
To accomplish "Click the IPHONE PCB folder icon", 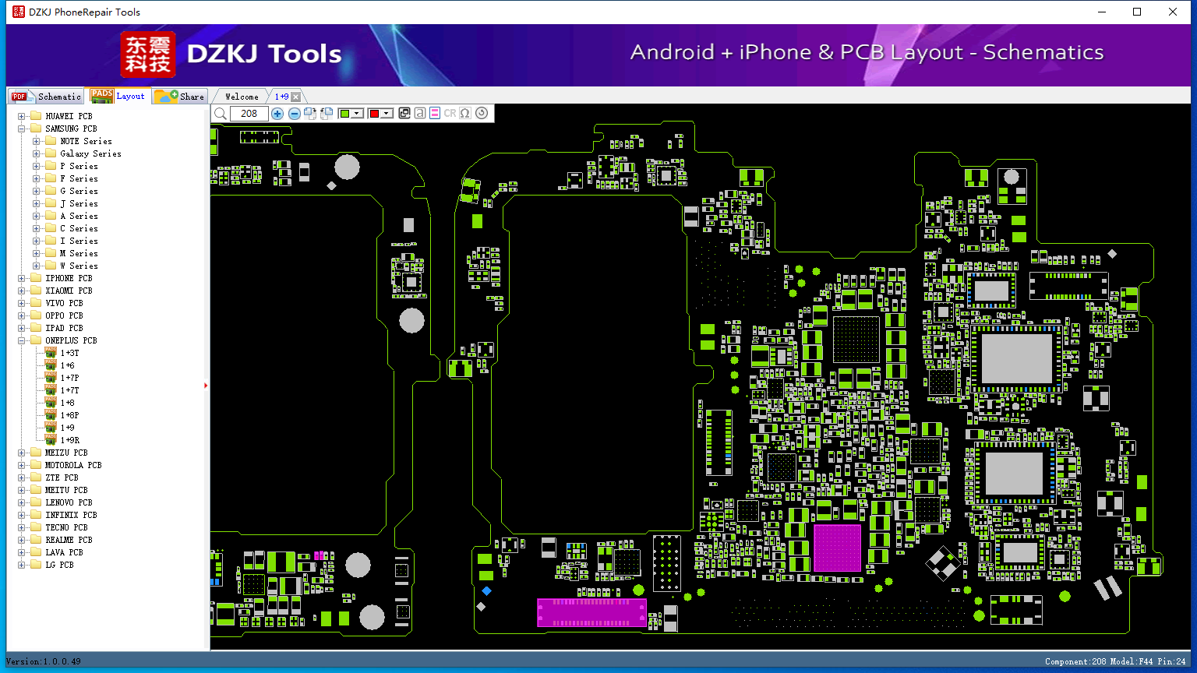I will click(x=36, y=278).
